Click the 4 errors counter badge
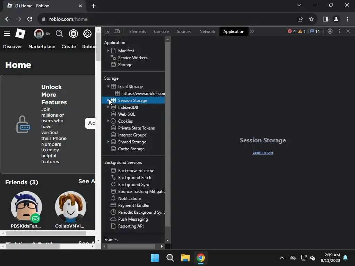 pos(292,31)
